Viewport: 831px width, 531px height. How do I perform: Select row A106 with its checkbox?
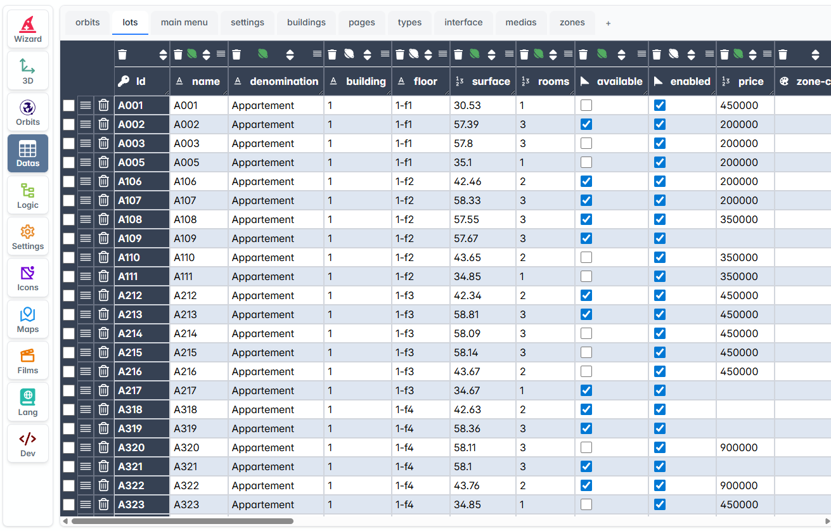68,181
